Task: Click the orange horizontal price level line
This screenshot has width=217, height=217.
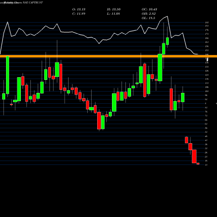Action: 108,56
